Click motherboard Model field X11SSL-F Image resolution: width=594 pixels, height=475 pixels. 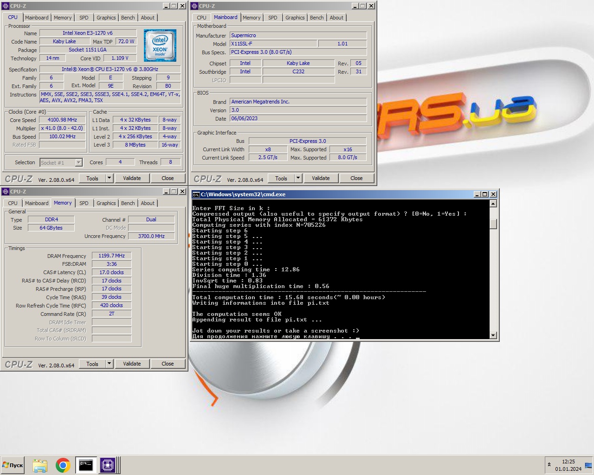coord(273,44)
